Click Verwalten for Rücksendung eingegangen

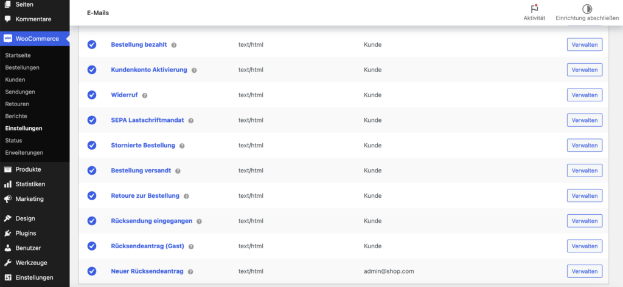585,221
